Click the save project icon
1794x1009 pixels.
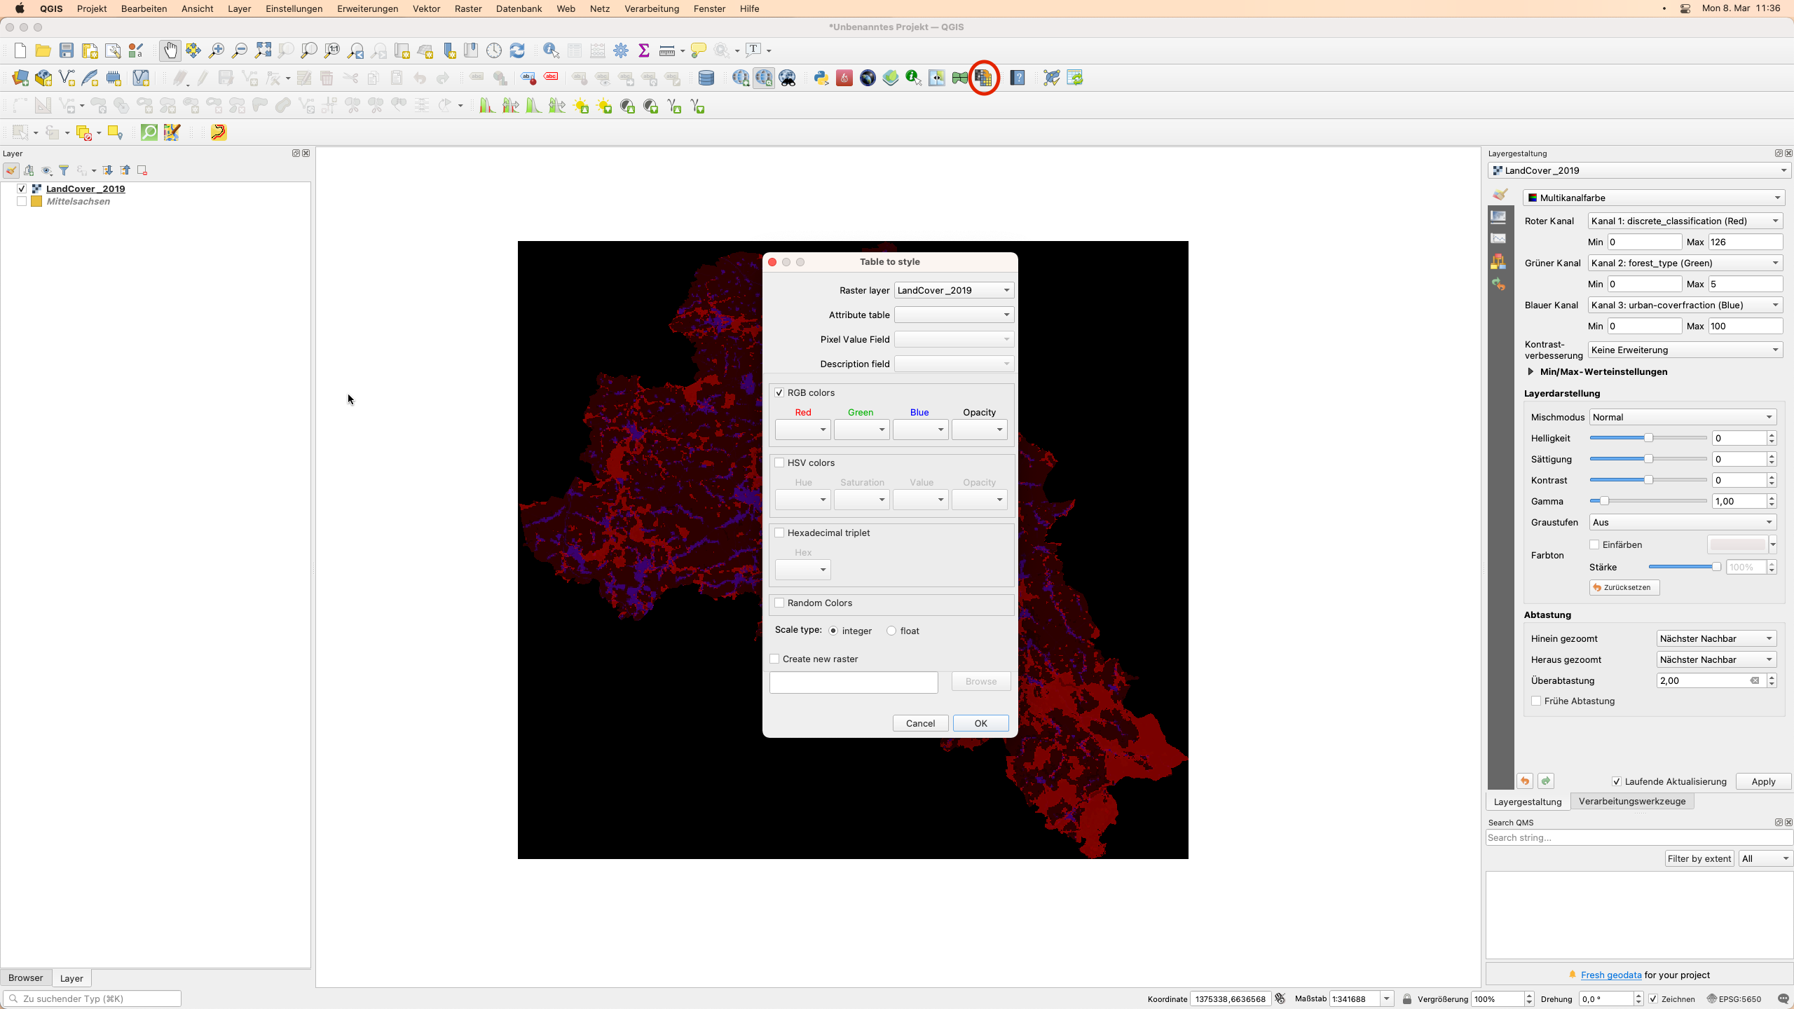coord(67,49)
